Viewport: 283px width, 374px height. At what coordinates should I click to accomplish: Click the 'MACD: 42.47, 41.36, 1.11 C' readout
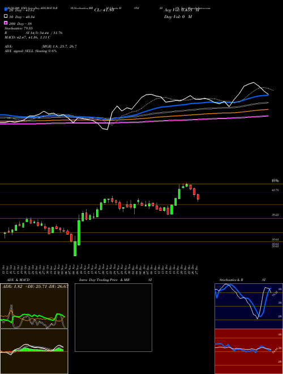[27, 37]
